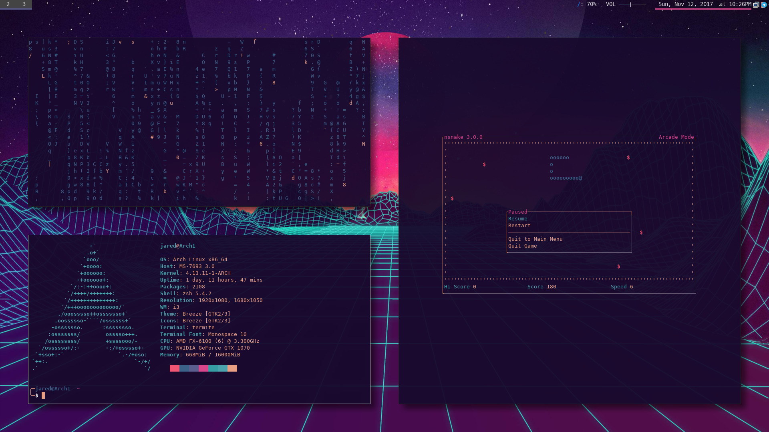Screen dimensions: 769x432
Task: Click the display/monitor tray icon
Action: pyautogui.click(x=756, y=5)
